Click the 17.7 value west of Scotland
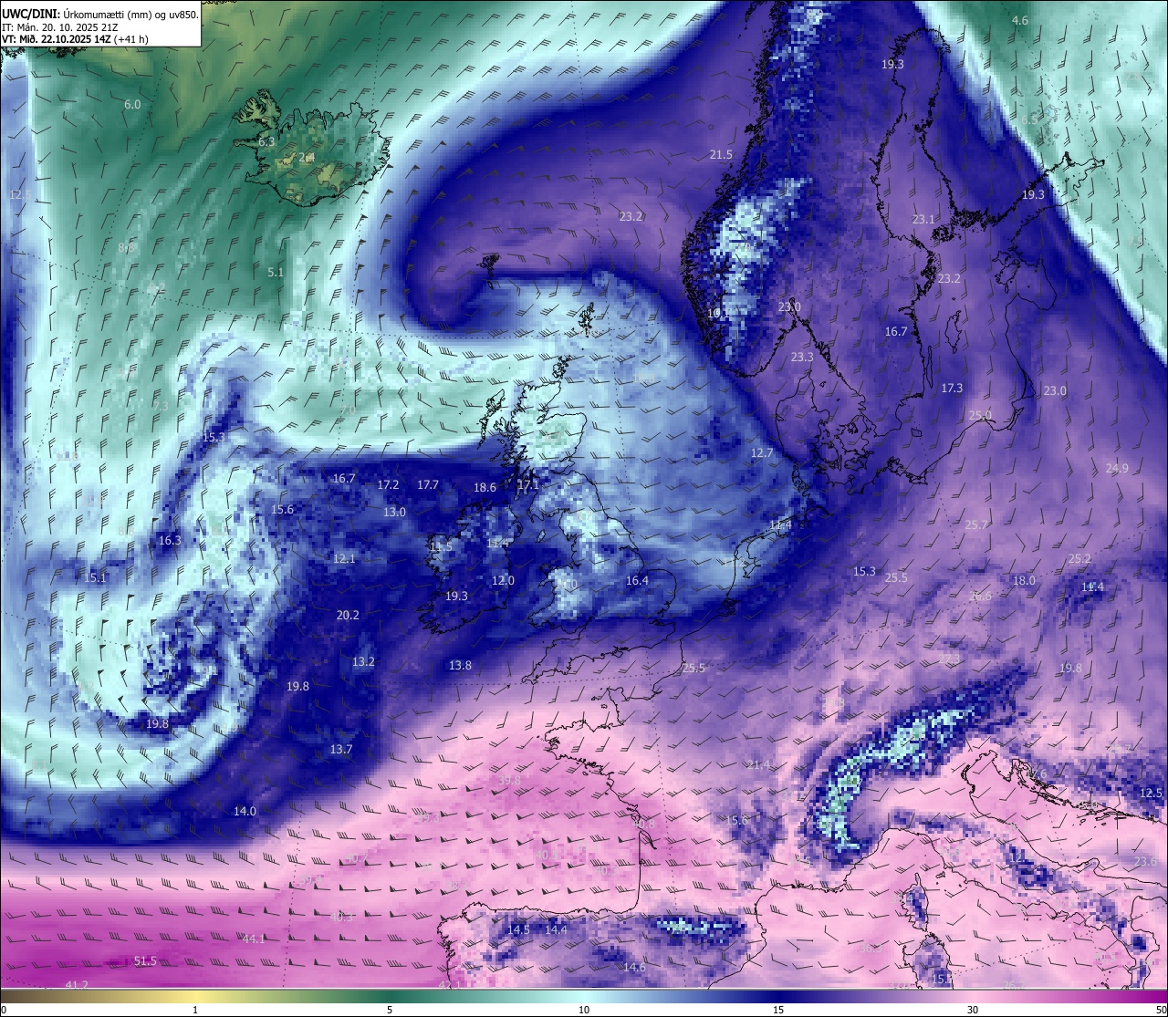This screenshot has height=1017, width=1168. coord(427,485)
